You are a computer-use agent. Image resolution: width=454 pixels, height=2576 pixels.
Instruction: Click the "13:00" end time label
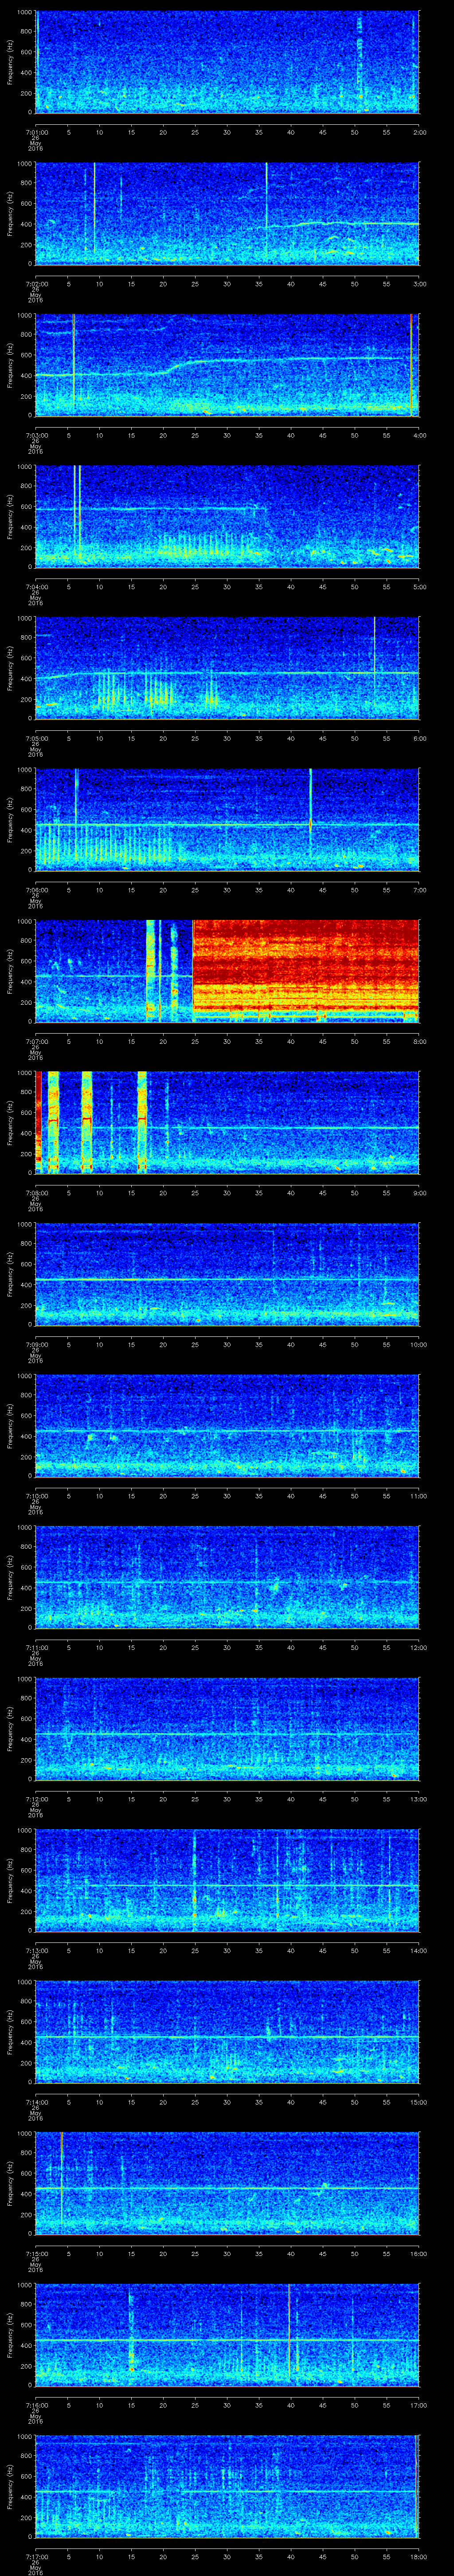[418, 1799]
